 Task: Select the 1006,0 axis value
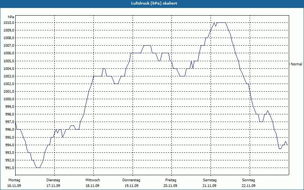[8, 53]
